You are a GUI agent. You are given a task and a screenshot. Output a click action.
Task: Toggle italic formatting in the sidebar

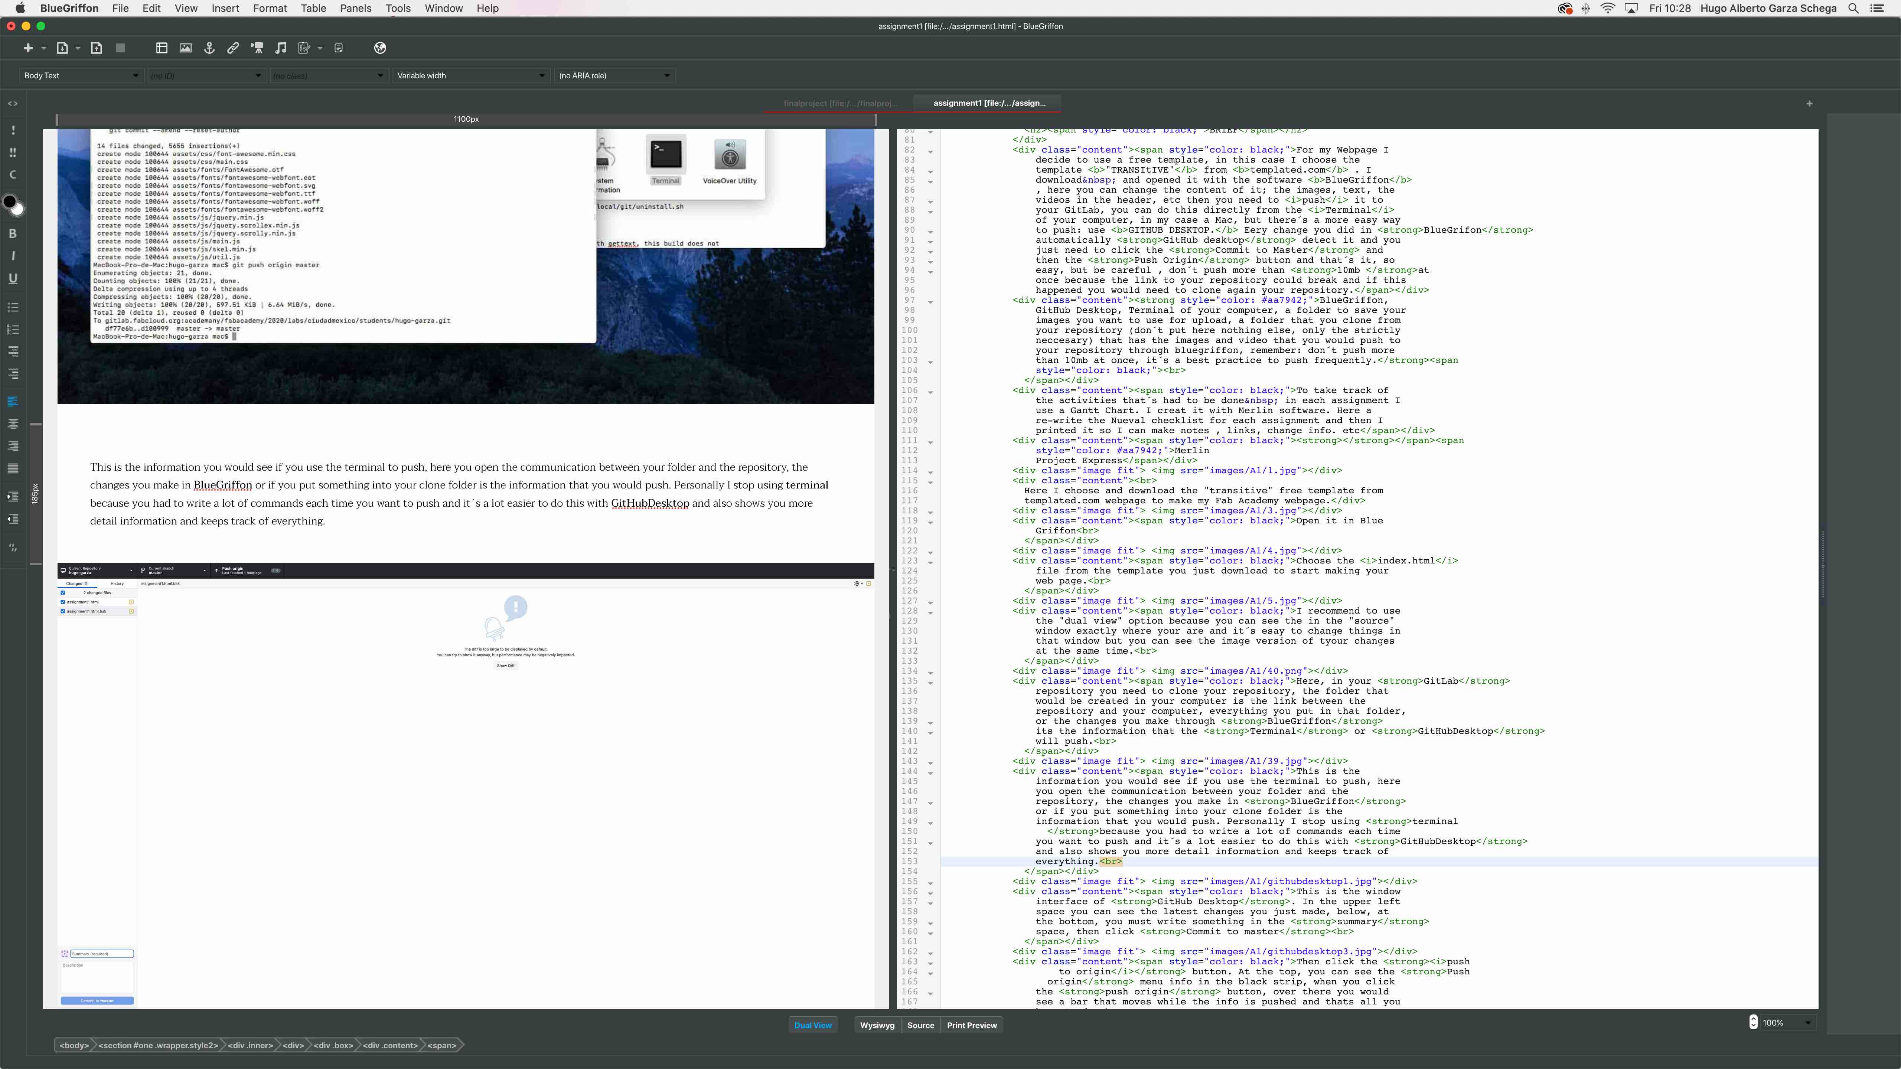tap(13, 256)
